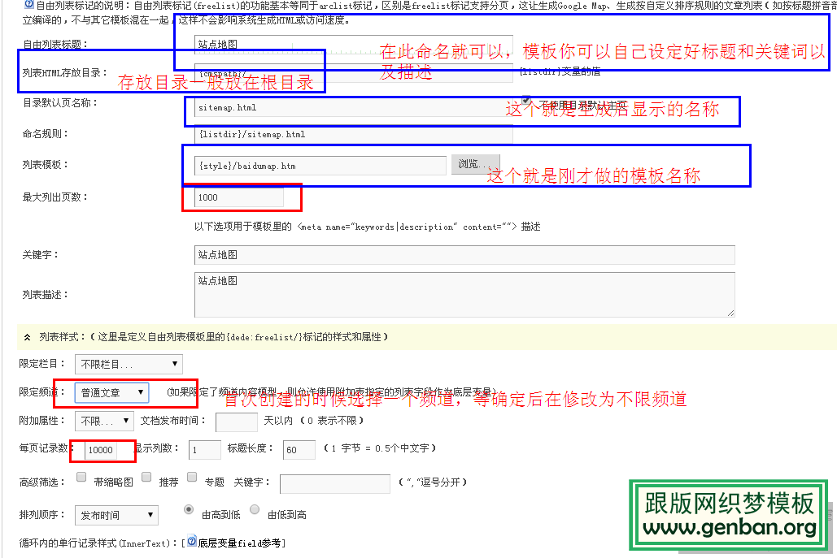Enable the 推荐 checkbox
This screenshot has height=558, width=837.
(x=146, y=477)
